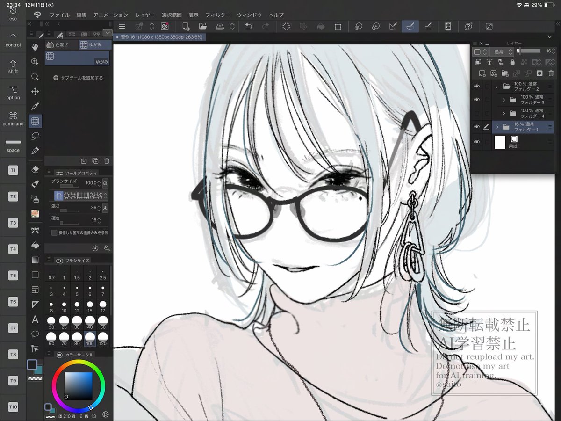Select the Fill bucket tool
The image size is (561, 421).
(x=35, y=245)
